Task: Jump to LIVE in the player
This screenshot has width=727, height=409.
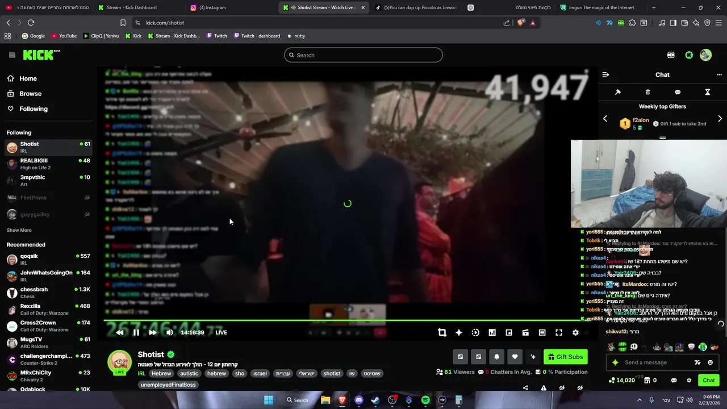Action: tap(221, 332)
